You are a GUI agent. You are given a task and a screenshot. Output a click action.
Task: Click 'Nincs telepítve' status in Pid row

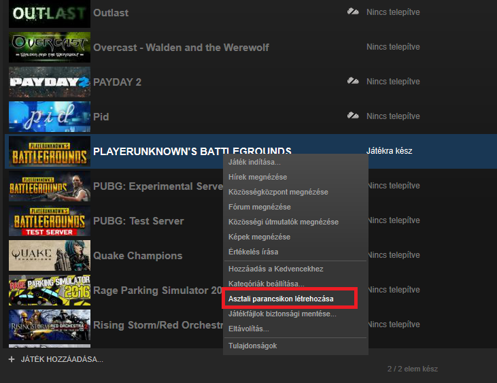[393, 116]
